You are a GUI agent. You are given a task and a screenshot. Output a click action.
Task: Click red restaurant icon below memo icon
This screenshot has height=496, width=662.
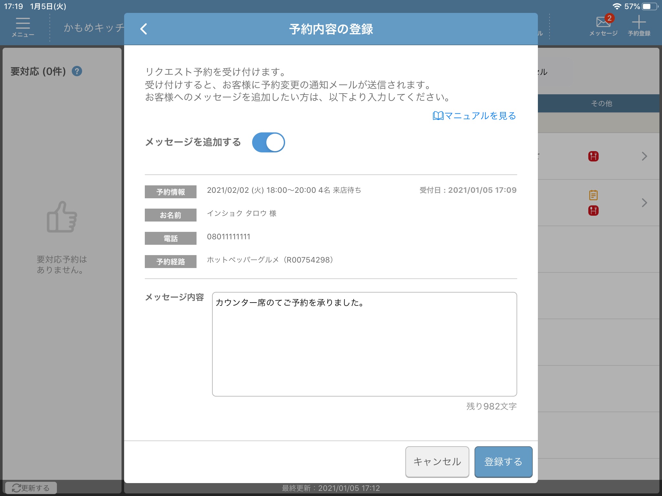(x=593, y=211)
